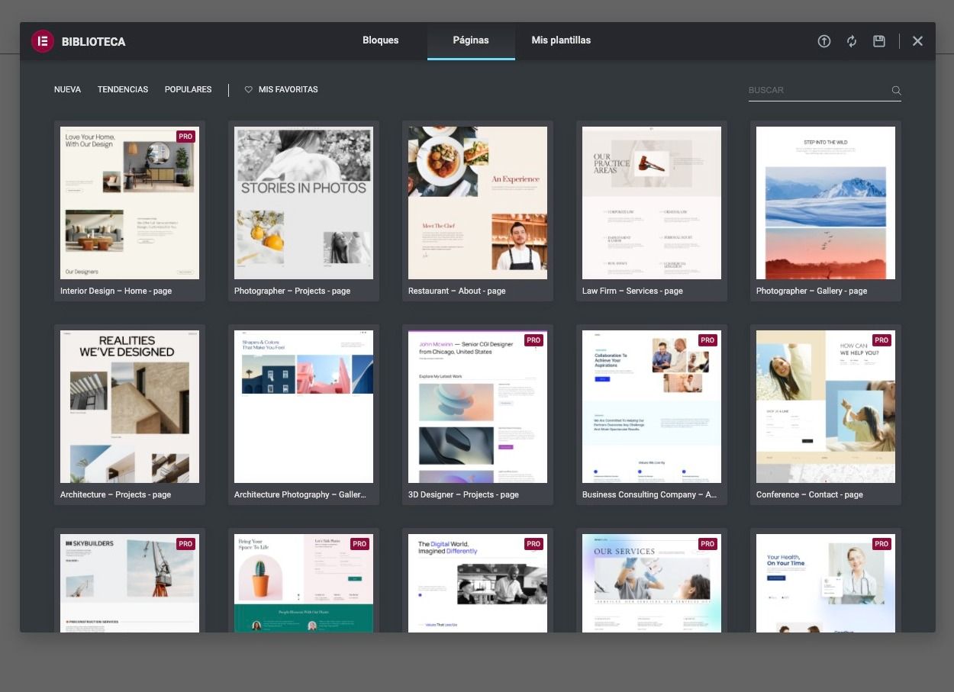
Task: Click PRO badge on Business Consulting template
Action: pos(707,340)
